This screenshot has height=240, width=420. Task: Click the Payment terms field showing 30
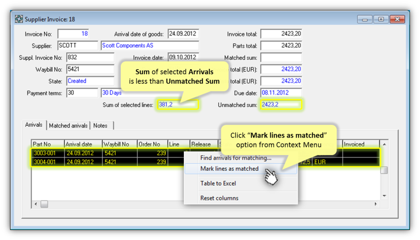tap(82, 93)
